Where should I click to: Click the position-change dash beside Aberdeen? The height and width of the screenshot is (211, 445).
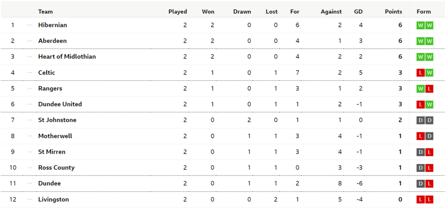pos(30,41)
